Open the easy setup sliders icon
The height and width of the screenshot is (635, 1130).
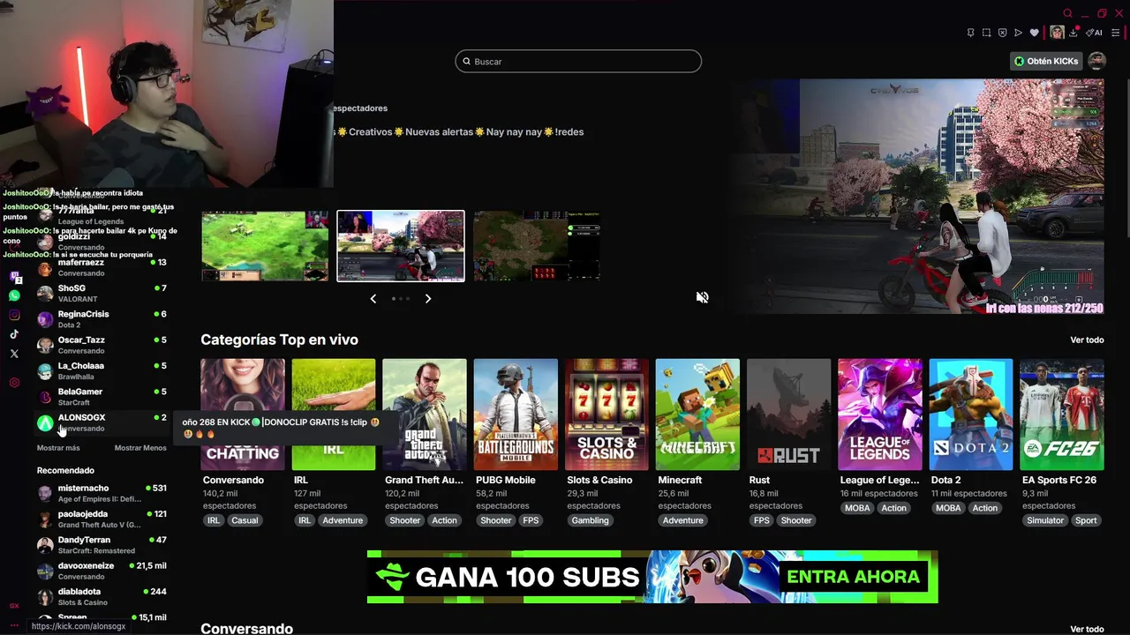pos(1116,33)
